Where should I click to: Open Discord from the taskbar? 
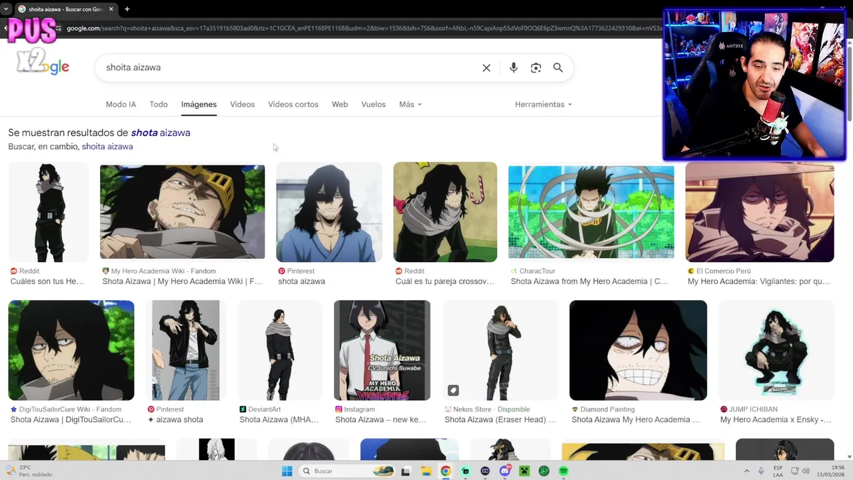point(504,471)
